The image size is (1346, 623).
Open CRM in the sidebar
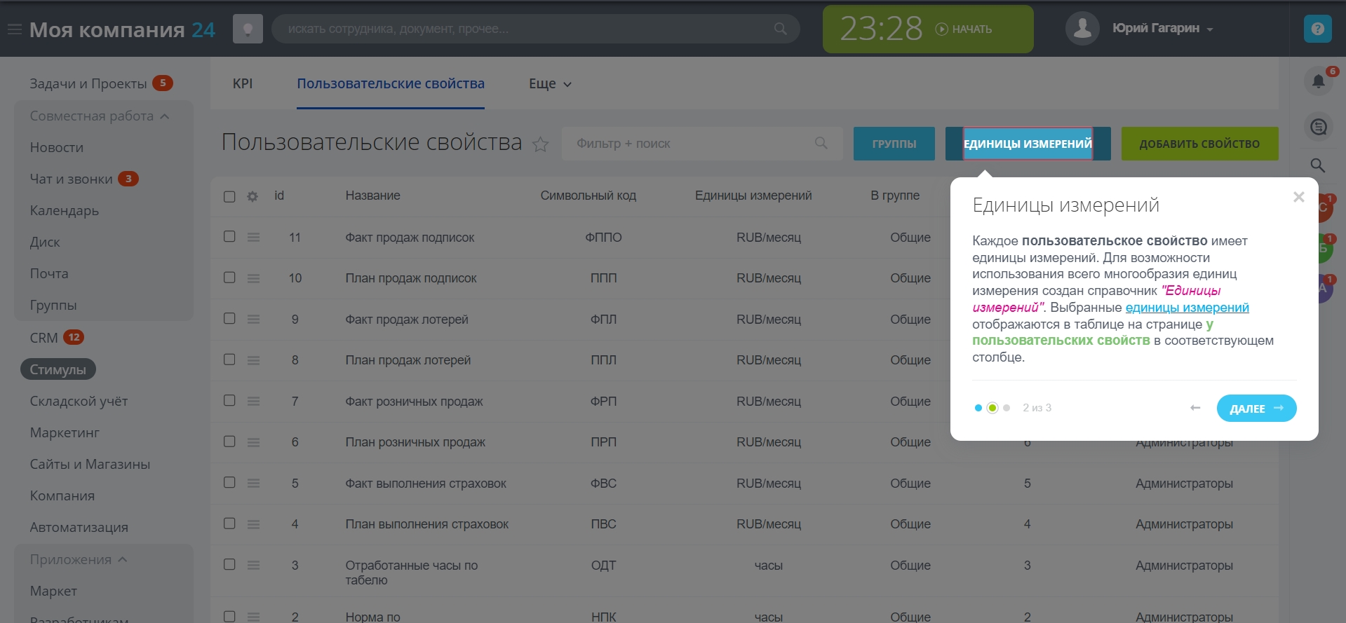(43, 338)
